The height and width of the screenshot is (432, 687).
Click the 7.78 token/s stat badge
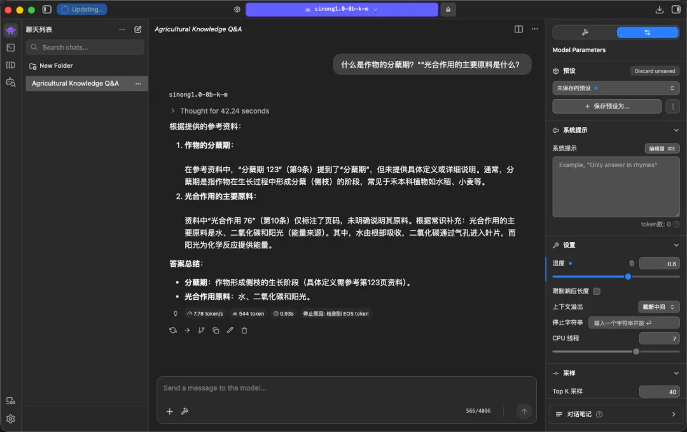coord(205,313)
